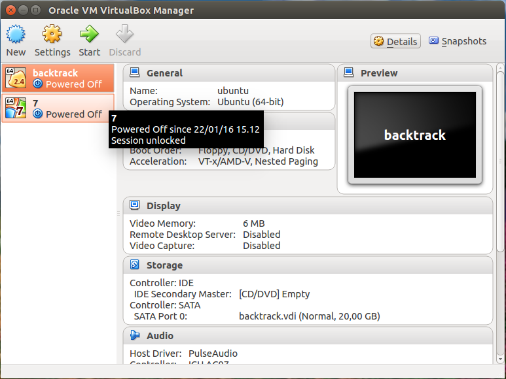Click the Details gear icon
This screenshot has width=506, height=379.
(x=378, y=41)
